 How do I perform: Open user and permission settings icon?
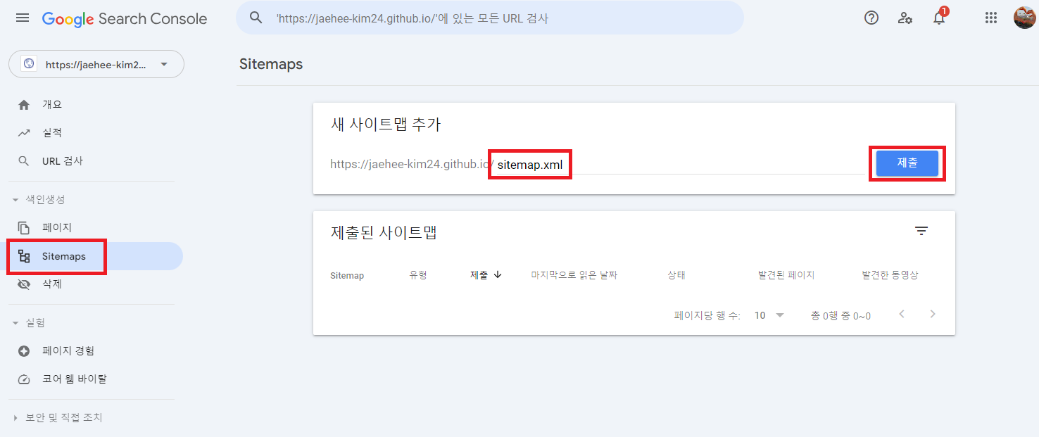[x=905, y=18]
